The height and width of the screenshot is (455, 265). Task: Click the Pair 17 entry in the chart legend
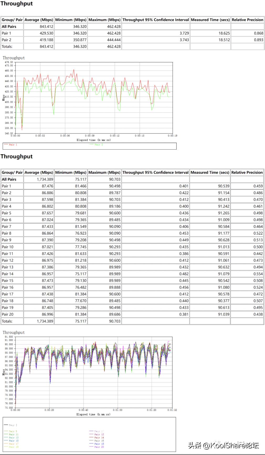(11, 444)
